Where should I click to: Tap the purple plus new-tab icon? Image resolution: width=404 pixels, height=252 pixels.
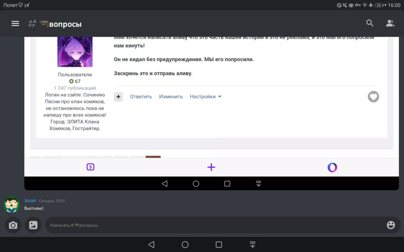[211, 167]
